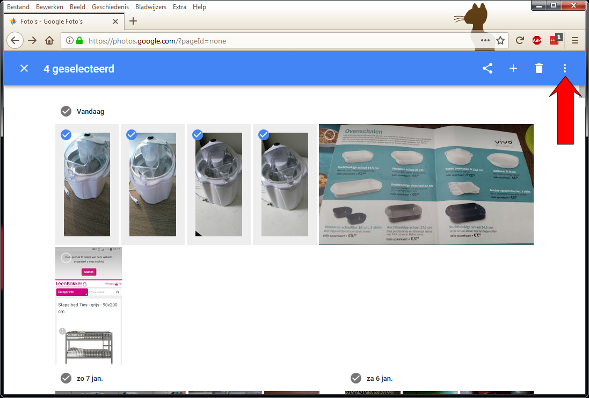Open page actions ellipsis in the address bar

click(485, 40)
